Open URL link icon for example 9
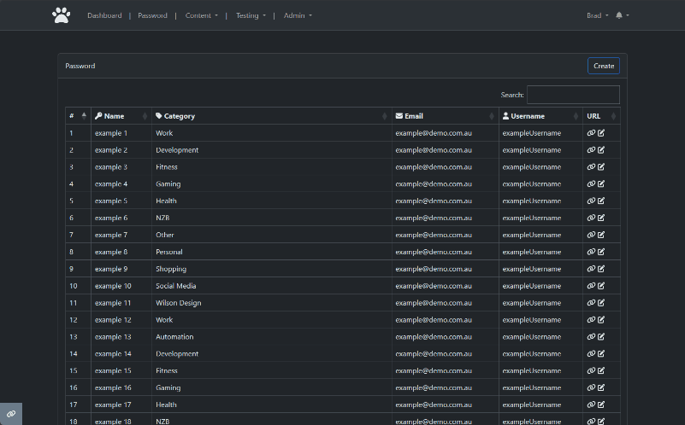Viewport: 685px width, 425px height. [591, 269]
